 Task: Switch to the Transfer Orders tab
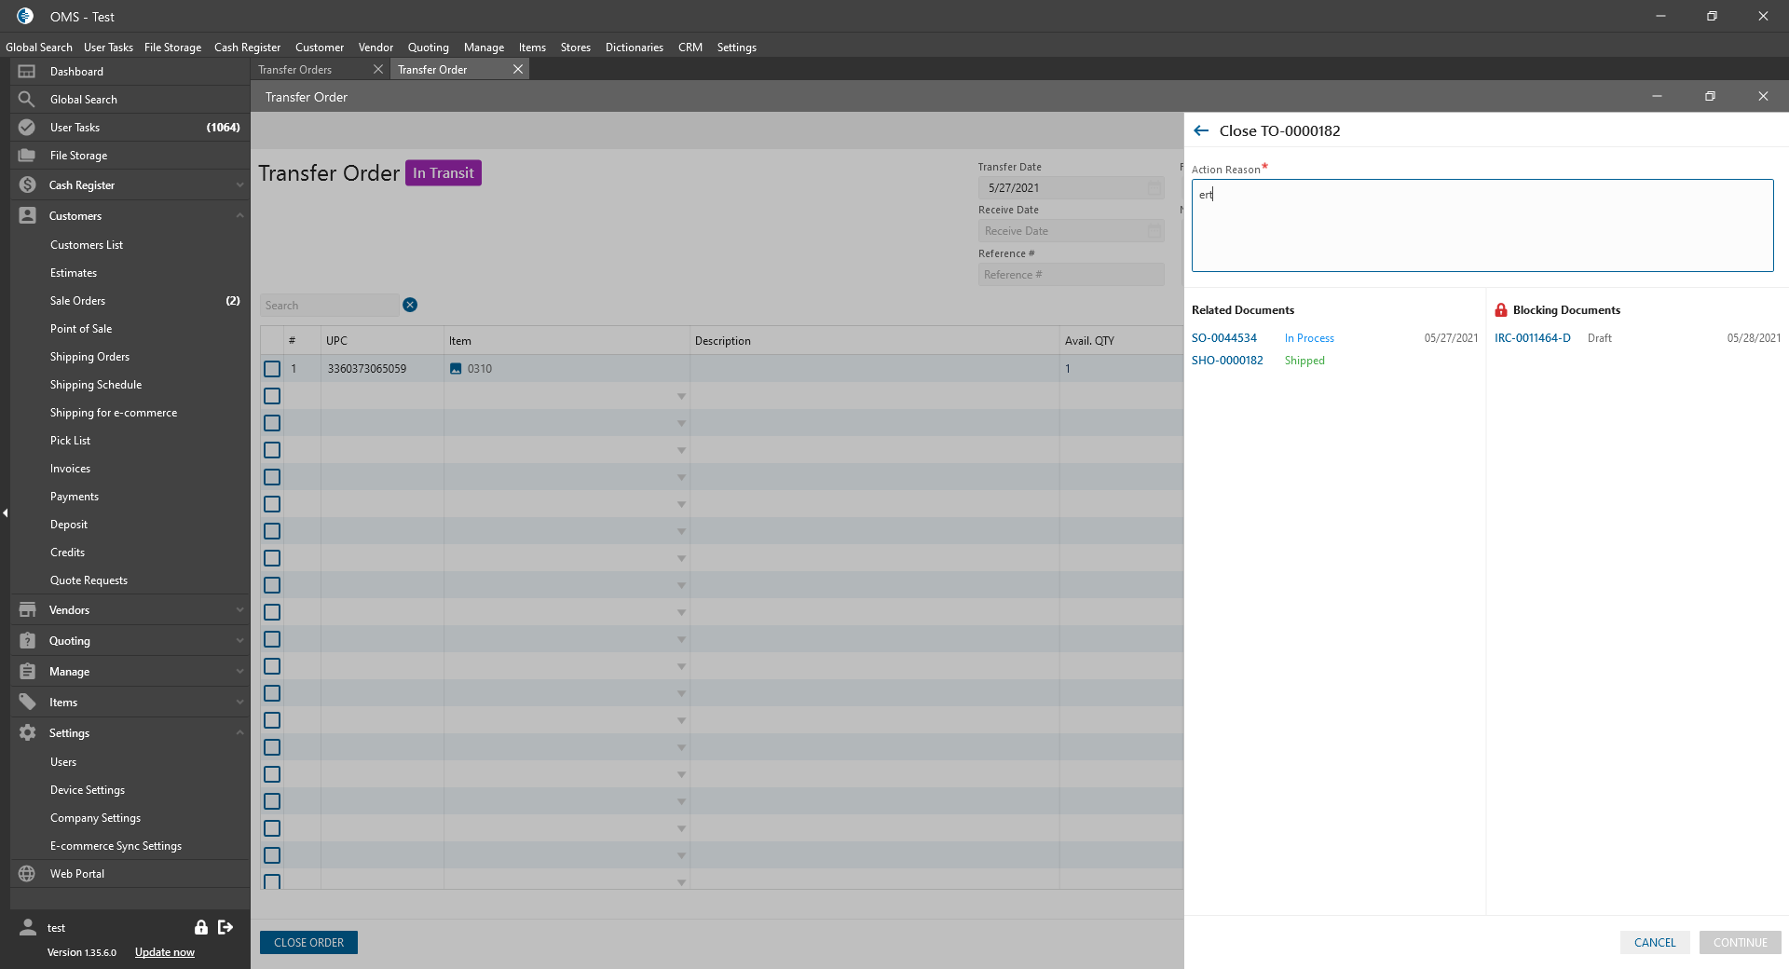point(295,70)
